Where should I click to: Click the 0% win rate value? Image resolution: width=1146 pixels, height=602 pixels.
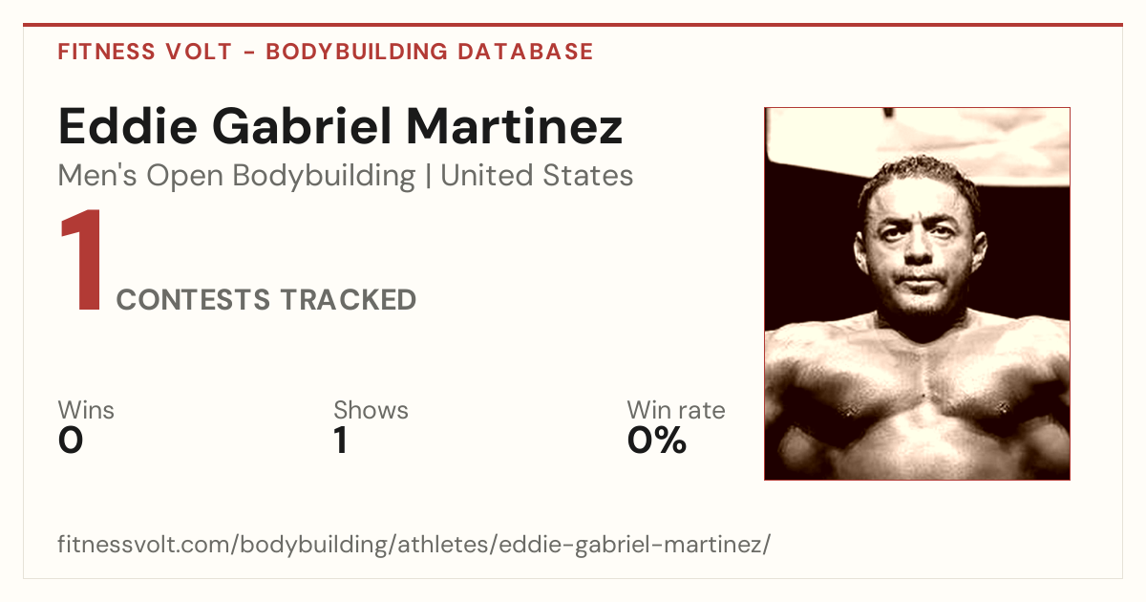(x=657, y=441)
